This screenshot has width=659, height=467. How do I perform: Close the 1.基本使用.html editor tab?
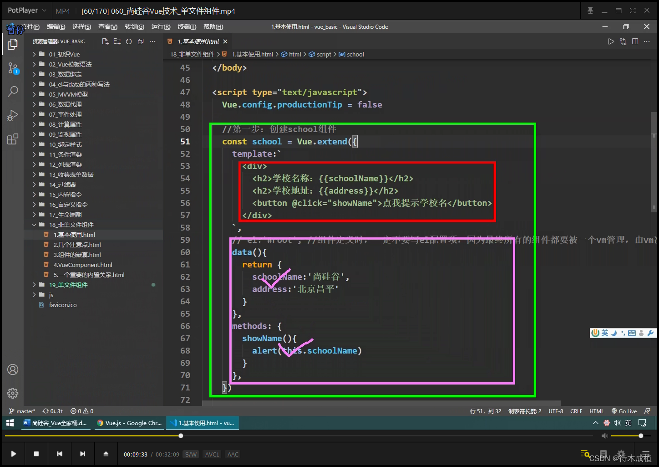coord(225,41)
